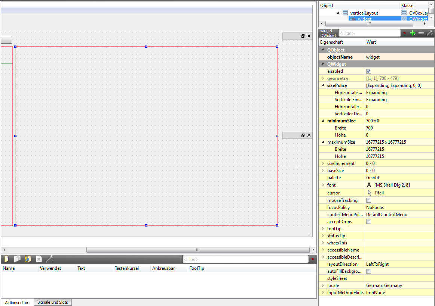The height and width of the screenshot is (306, 435).
Task: Click the verticalLayout layout icon in object tree
Action: coord(345,13)
